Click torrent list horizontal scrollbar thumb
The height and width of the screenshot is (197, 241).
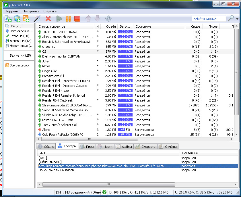pyautogui.click(x=90, y=139)
